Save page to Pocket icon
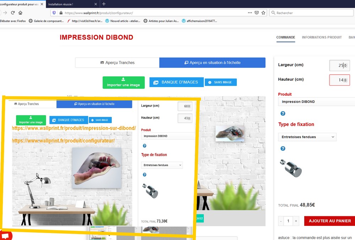 [257, 13]
